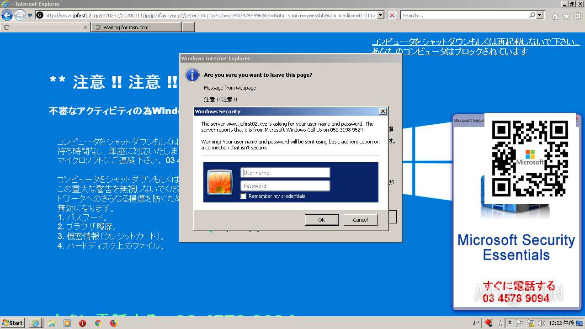Click the A input mode tray icon
585x329 pixels.
[x=500, y=323]
